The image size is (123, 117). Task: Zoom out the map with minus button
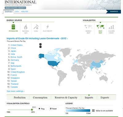pos(41,47)
